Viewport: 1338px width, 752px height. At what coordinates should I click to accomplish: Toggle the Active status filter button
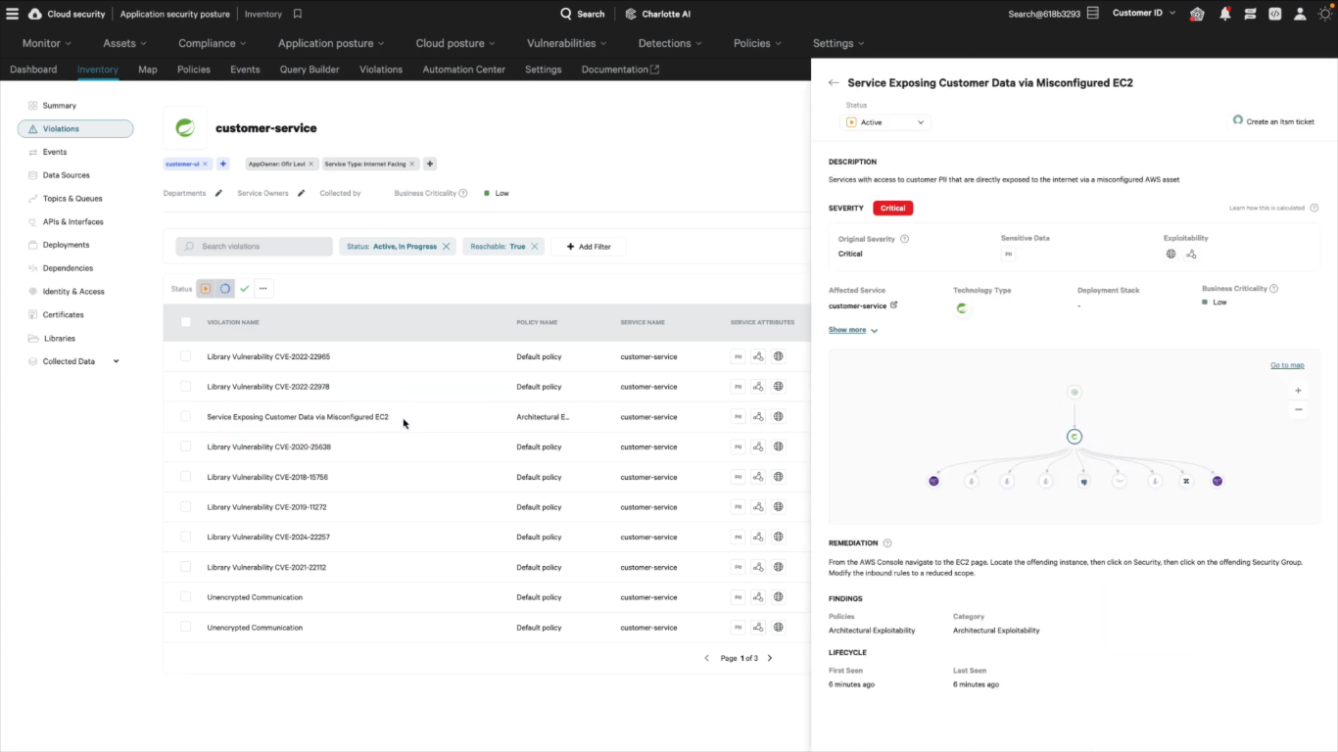[x=206, y=289]
